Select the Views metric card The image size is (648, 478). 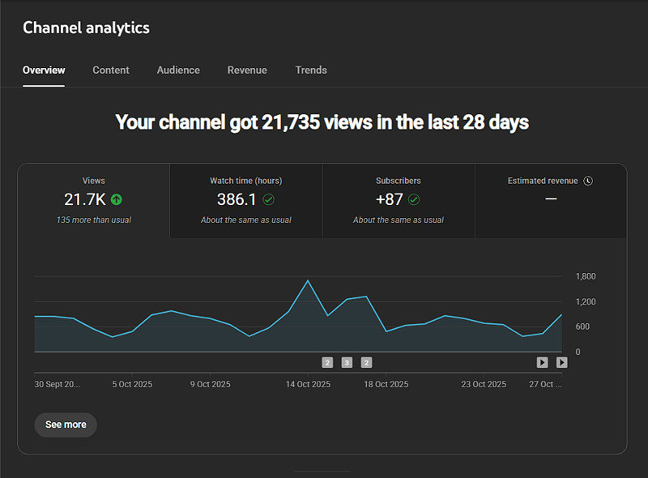pos(94,201)
